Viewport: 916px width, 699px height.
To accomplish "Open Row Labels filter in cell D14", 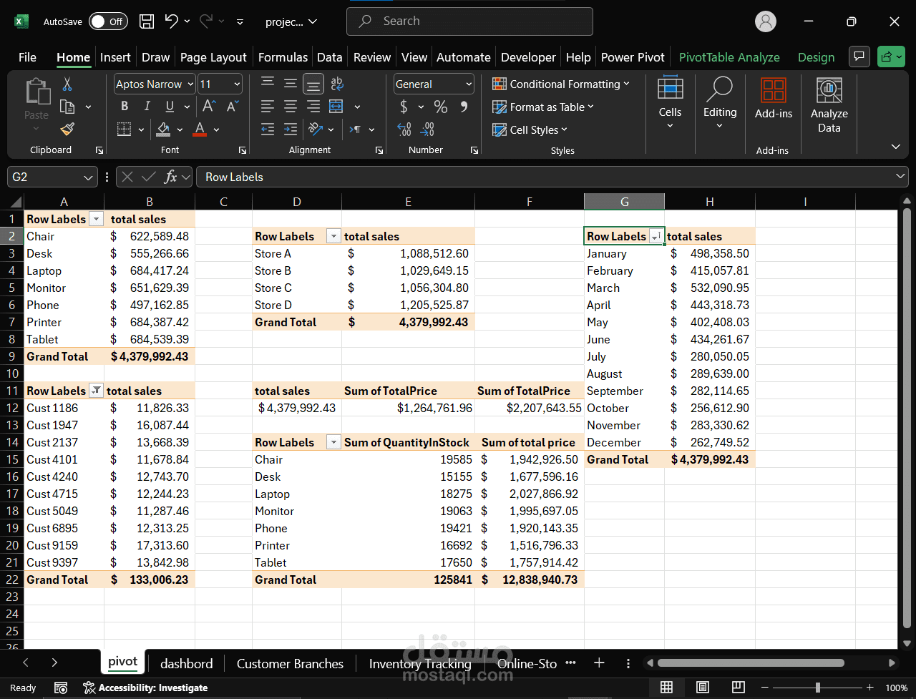I will 333,443.
